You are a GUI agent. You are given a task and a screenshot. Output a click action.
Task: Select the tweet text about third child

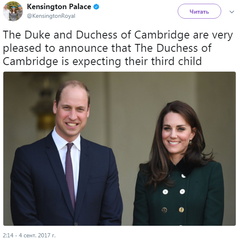118,48
